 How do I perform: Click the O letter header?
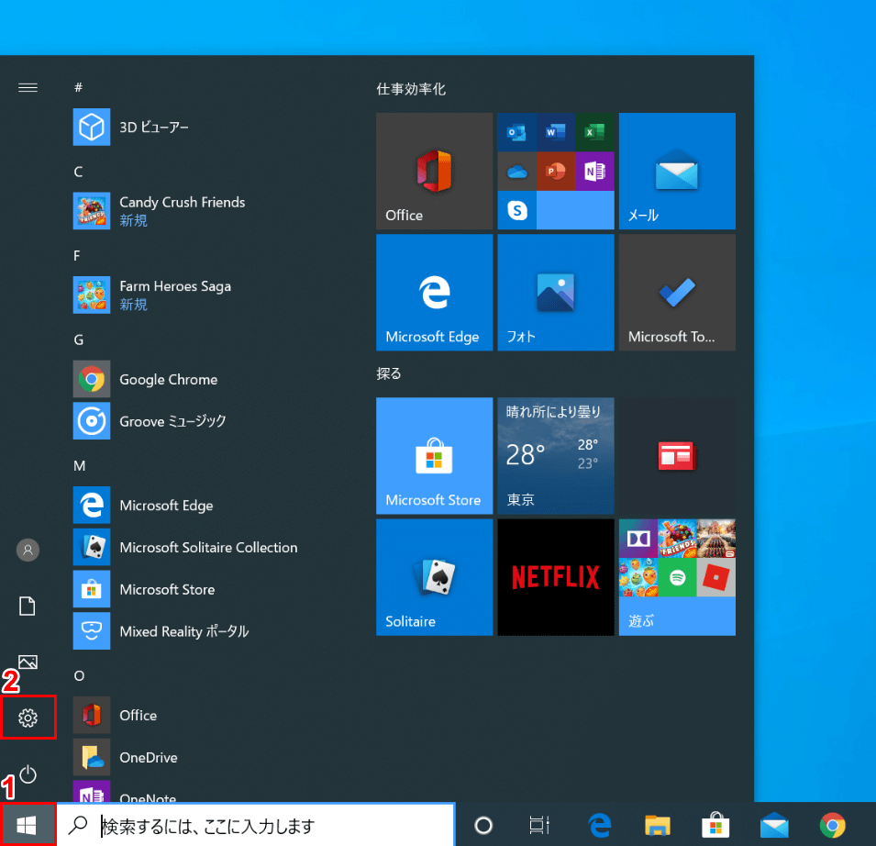point(79,675)
